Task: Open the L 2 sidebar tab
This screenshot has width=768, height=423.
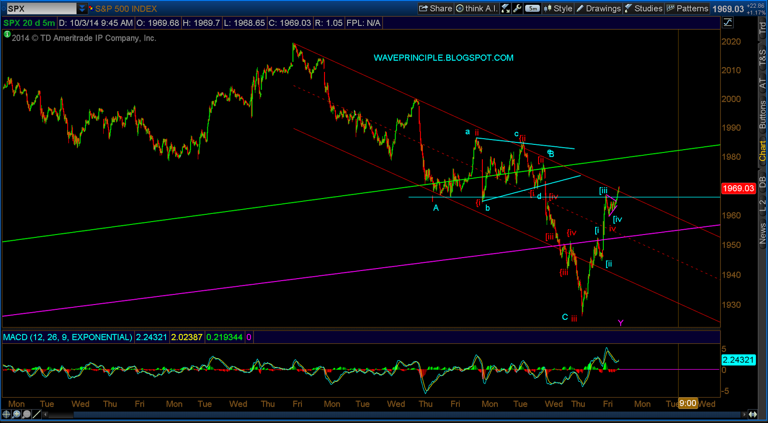Action: pyautogui.click(x=762, y=205)
